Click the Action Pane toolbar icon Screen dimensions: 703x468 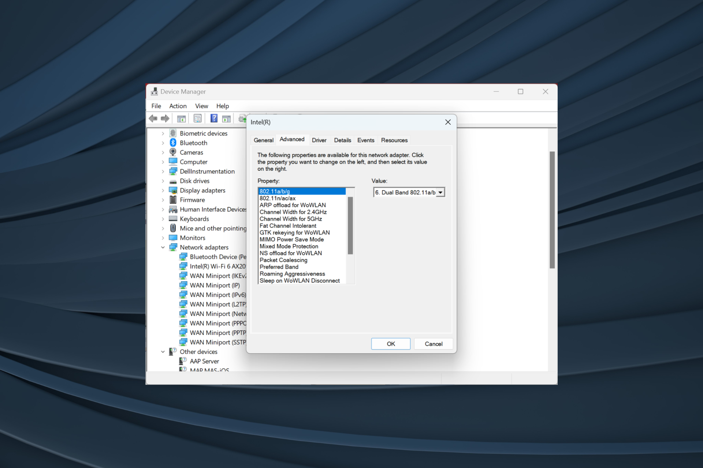pos(227,118)
